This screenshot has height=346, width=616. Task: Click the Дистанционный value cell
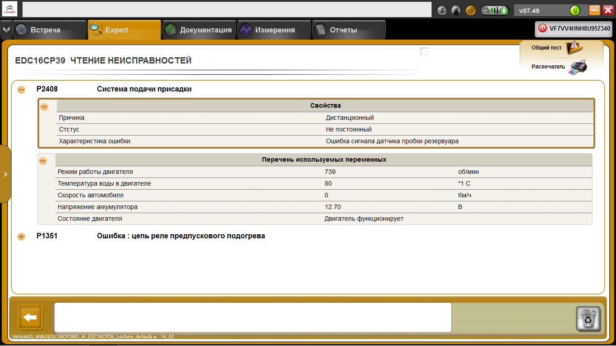tap(350, 118)
